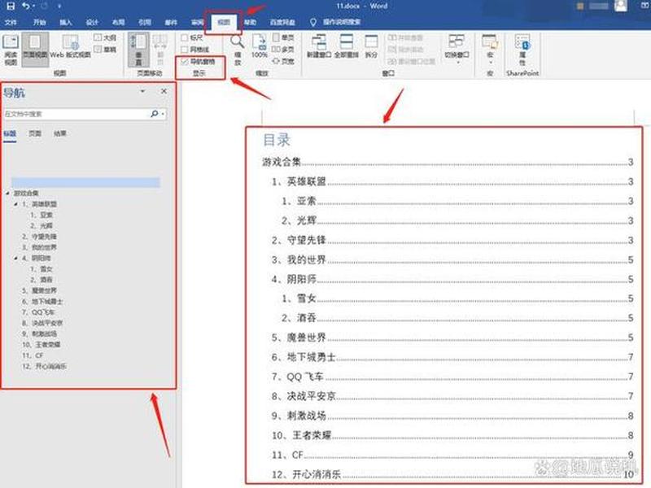
Task: Click the magnifier search icon in navigation
Action: pyautogui.click(x=155, y=114)
